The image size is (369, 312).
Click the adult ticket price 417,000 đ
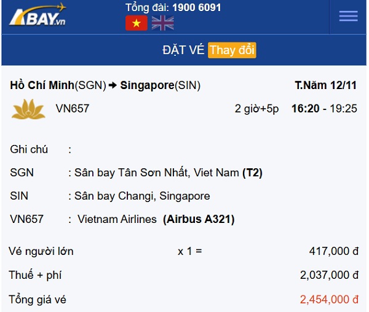[x=334, y=251]
